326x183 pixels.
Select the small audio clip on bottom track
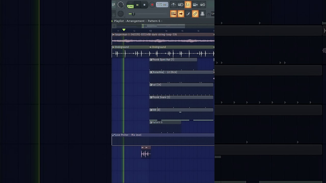point(146,152)
